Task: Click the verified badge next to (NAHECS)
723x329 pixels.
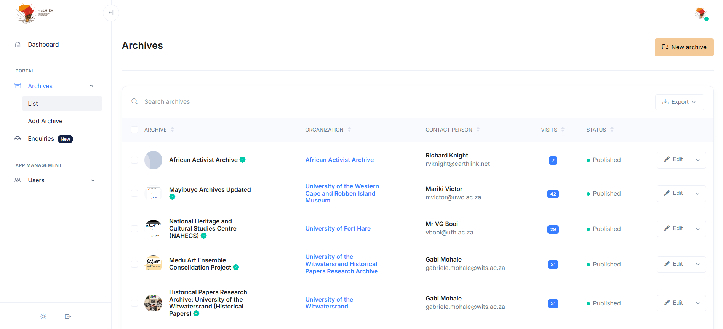Action: (203, 236)
